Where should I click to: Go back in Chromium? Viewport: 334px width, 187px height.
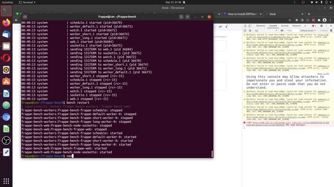point(16,20)
